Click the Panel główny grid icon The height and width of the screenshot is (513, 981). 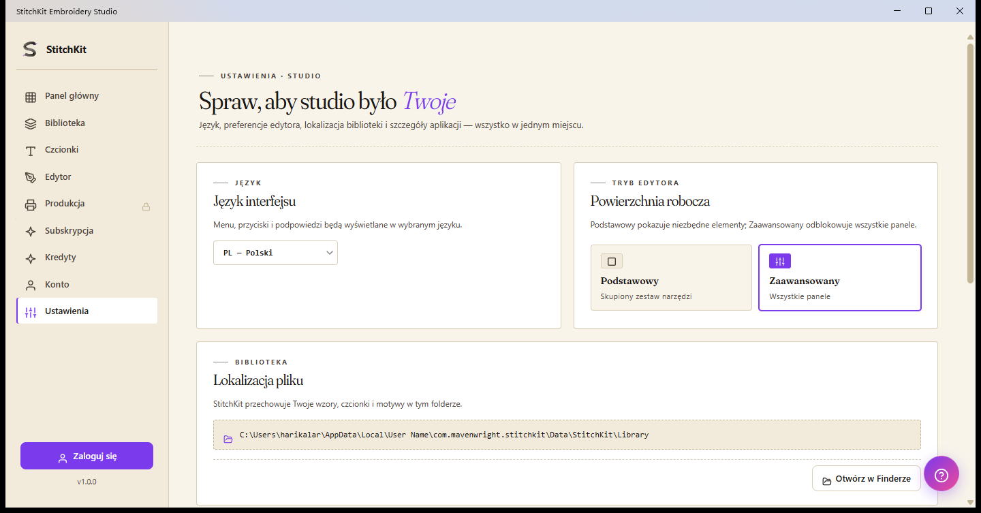pos(31,97)
